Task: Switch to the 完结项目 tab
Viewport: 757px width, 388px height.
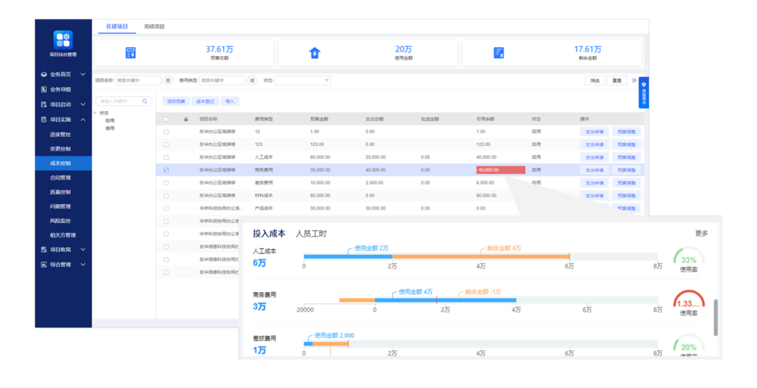Action: click(154, 26)
